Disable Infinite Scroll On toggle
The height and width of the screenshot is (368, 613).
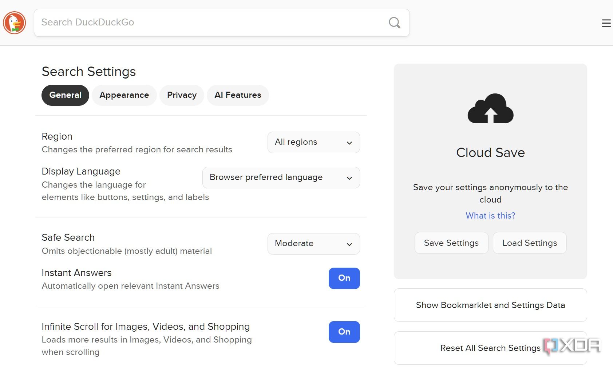coord(344,332)
